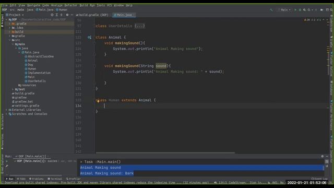Open the Build menu

[83, 5]
